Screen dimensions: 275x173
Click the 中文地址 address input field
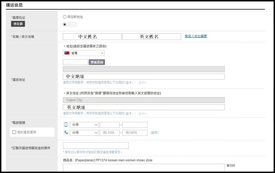point(144,77)
